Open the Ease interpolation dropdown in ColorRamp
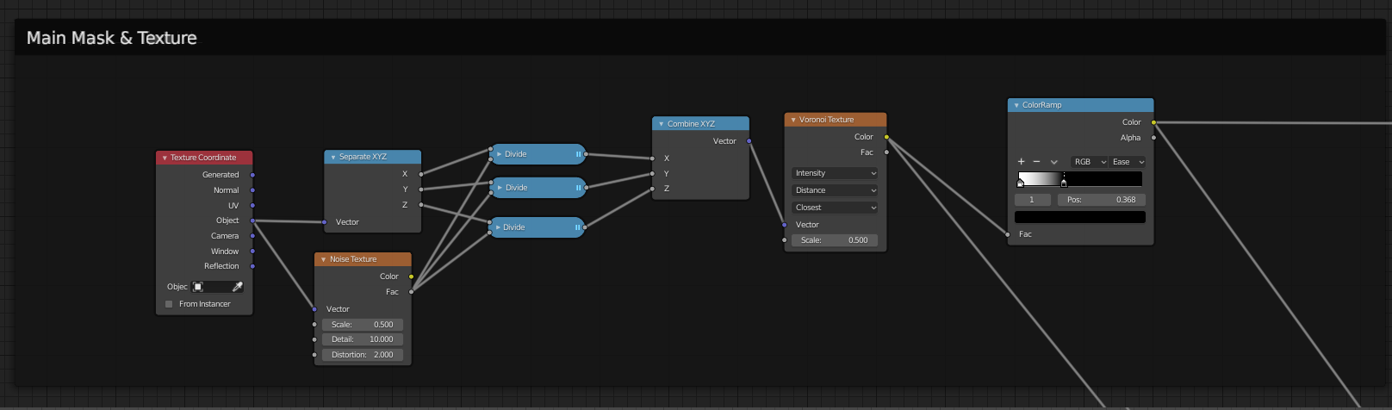Image resolution: width=1392 pixels, height=410 pixels. [x=1128, y=162]
